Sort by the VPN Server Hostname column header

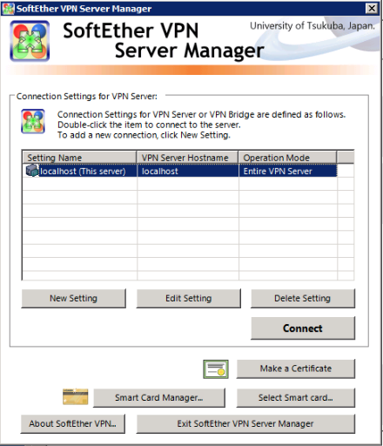[187, 158]
